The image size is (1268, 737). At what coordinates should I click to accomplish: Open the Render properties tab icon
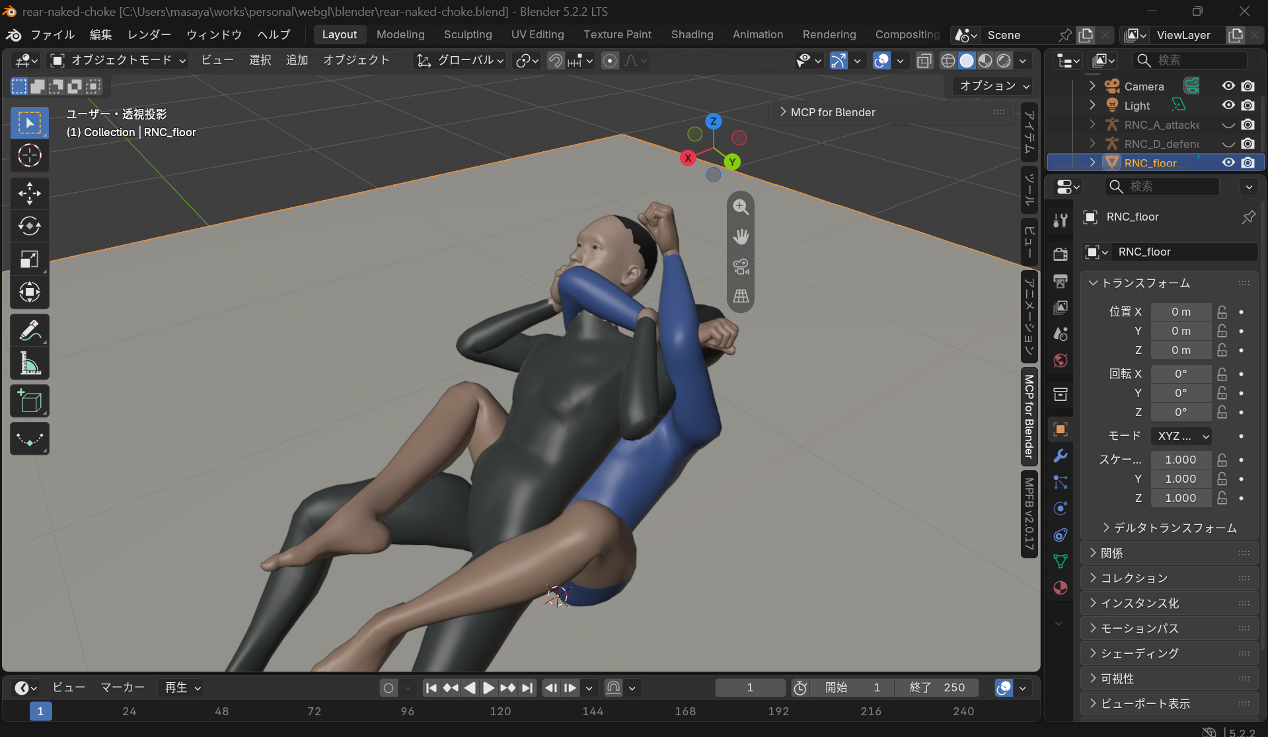(1061, 254)
